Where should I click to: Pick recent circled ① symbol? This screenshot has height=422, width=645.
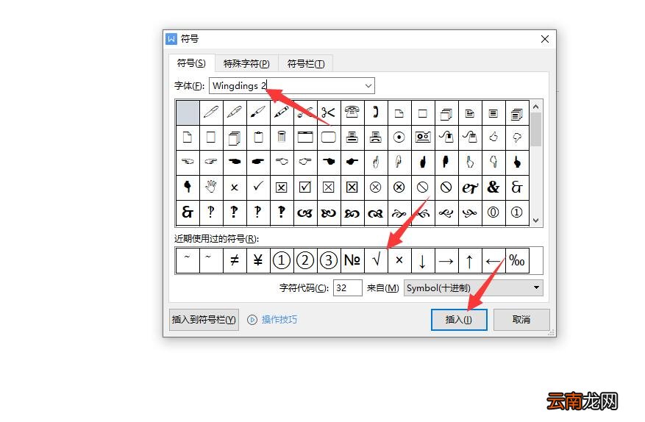pos(282,260)
